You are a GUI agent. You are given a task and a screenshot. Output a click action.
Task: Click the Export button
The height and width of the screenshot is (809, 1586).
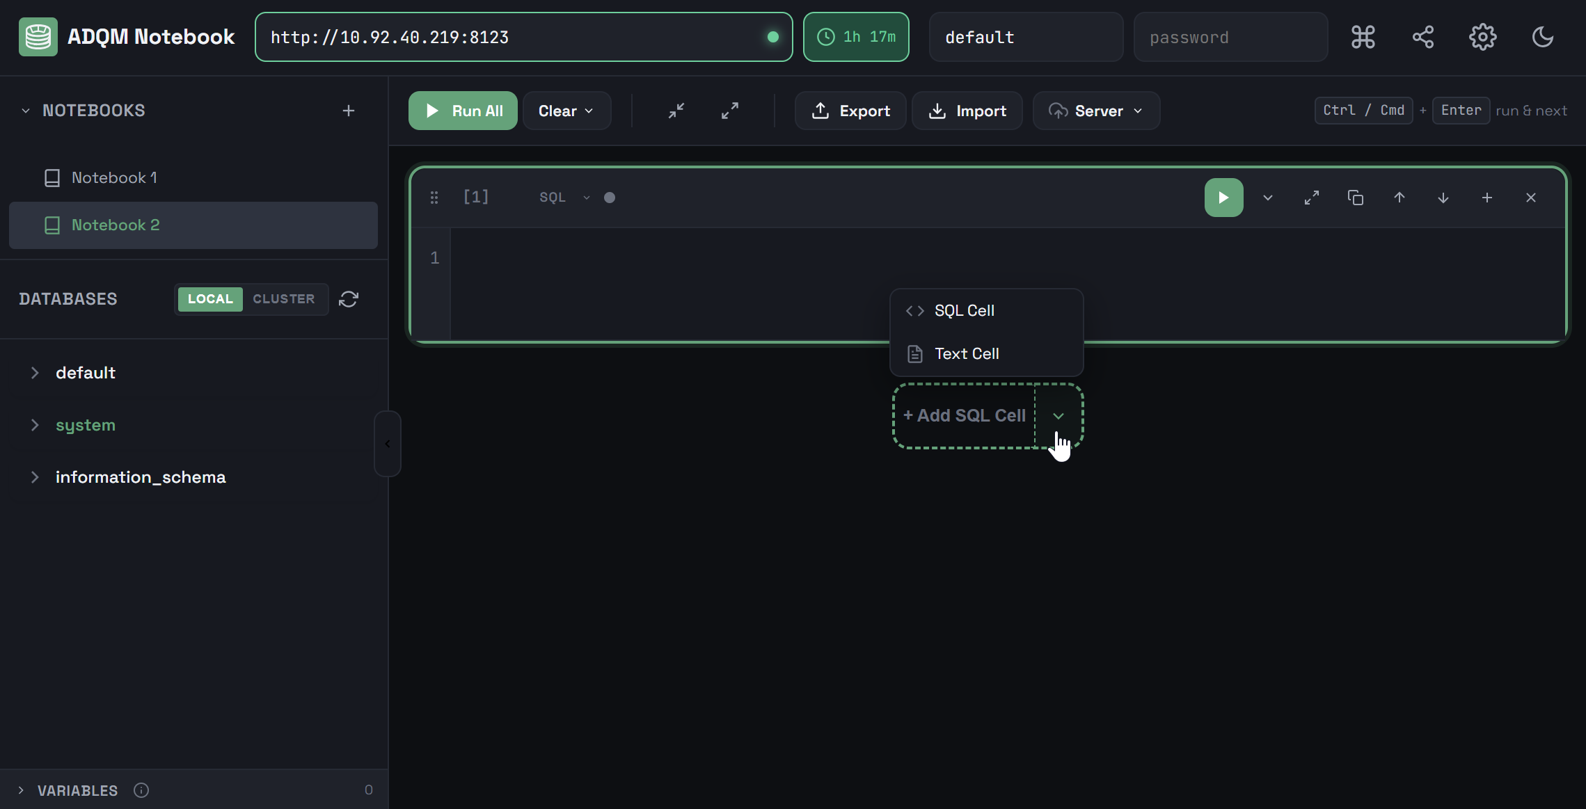[850, 110]
